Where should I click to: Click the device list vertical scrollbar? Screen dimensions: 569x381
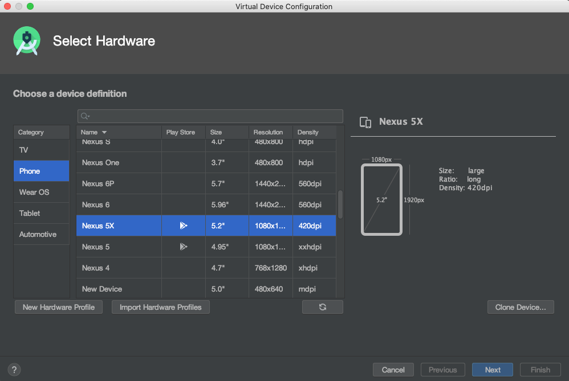point(340,204)
